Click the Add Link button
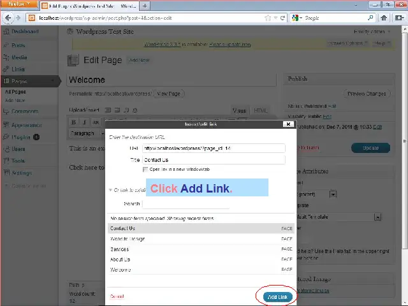Viewport: 408px width, 306px height. pyautogui.click(x=277, y=297)
